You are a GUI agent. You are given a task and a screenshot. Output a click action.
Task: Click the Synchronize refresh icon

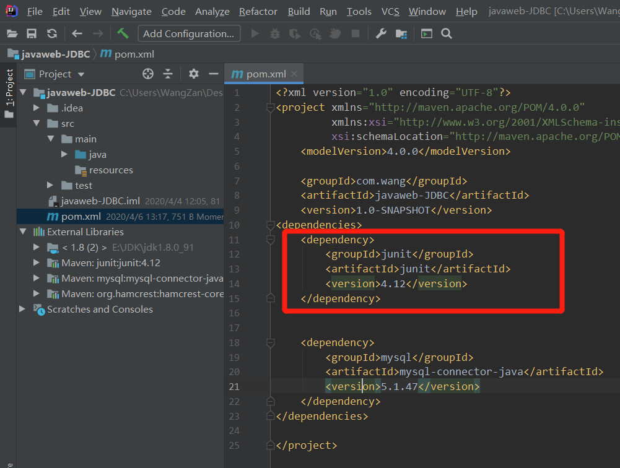[x=52, y=34]
